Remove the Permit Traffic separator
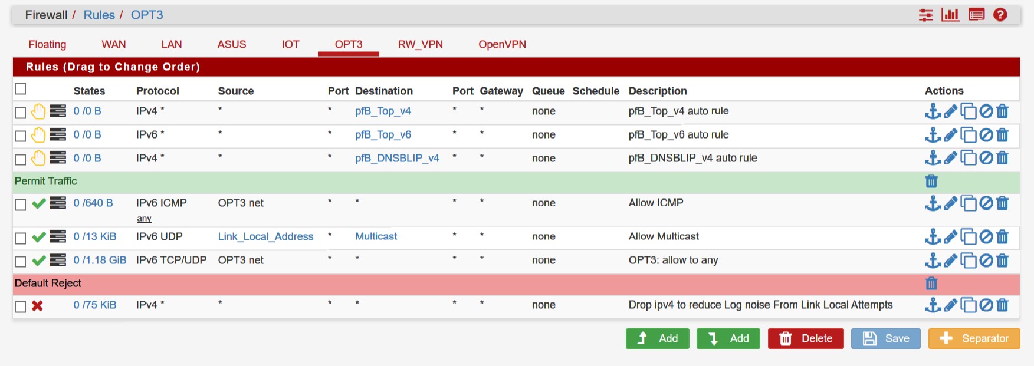1034x366 pixels. 931,182
